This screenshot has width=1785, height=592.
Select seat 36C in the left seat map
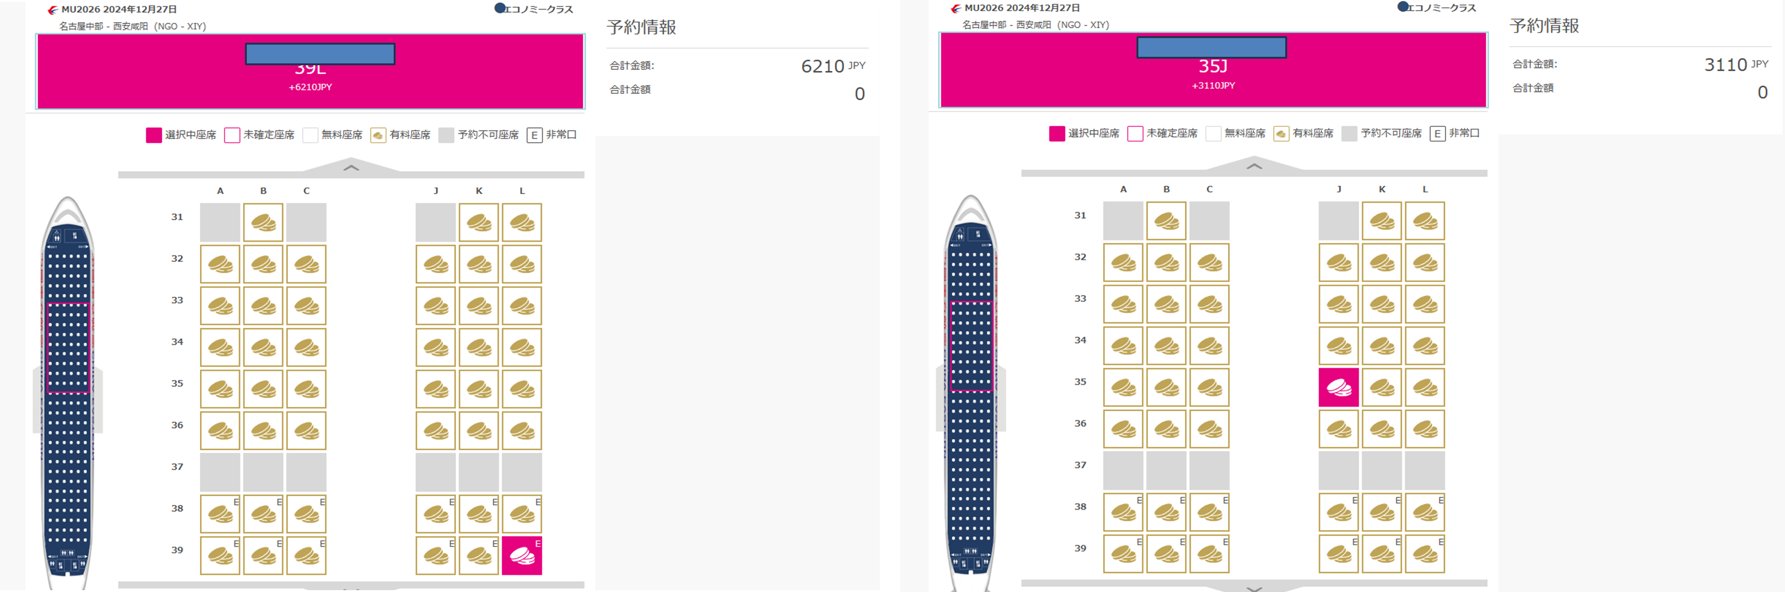(306, 431)
